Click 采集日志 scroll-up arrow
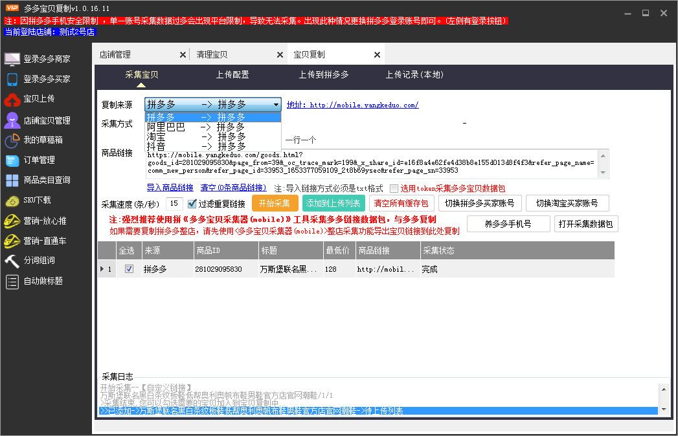Screen dimensions: 678x436 pos(664,389)
